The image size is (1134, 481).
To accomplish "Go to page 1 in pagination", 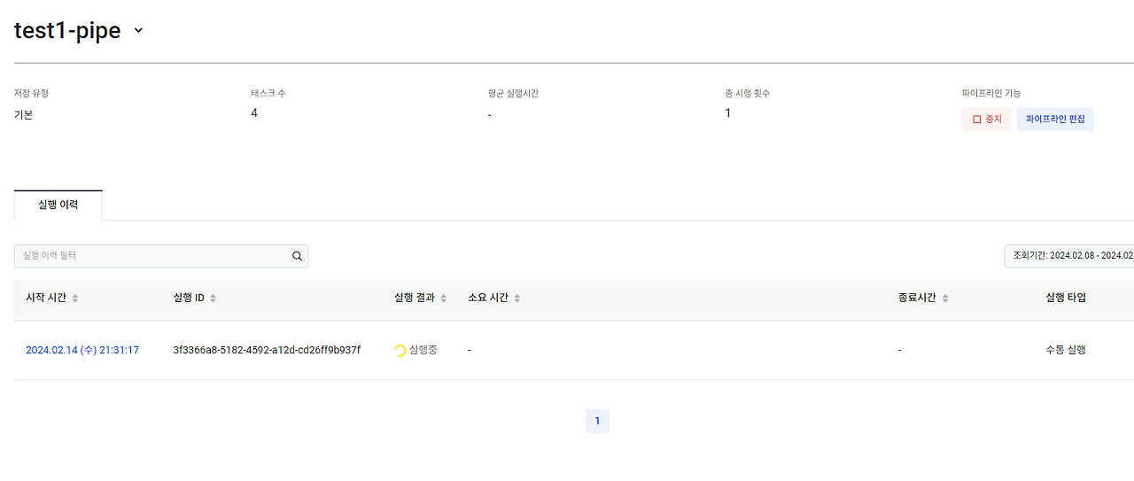I will [x=597, y=421].
